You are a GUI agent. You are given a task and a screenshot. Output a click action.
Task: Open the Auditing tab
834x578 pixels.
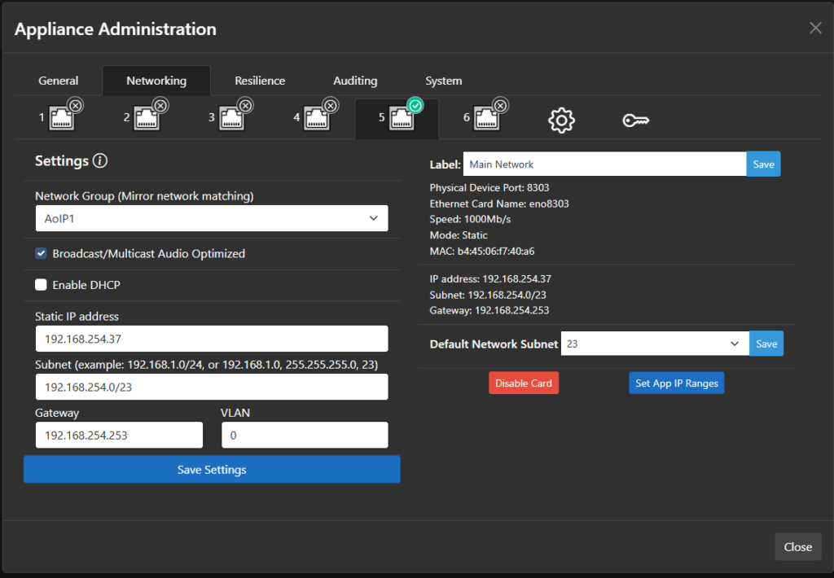pyautogui.click(x=355, y=81)
